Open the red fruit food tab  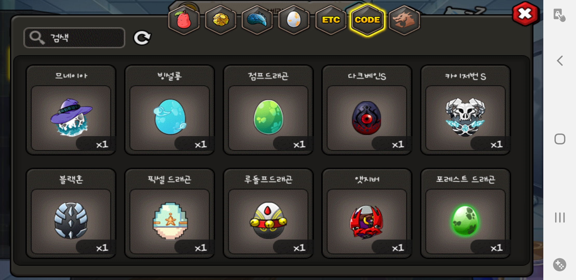(x=184, y=20)
